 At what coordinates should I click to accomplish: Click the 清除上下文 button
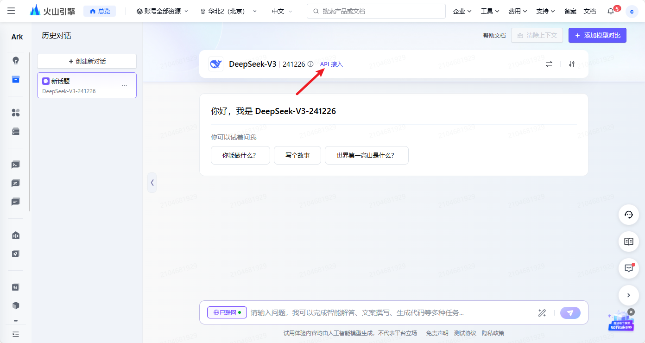coord(537,35)
